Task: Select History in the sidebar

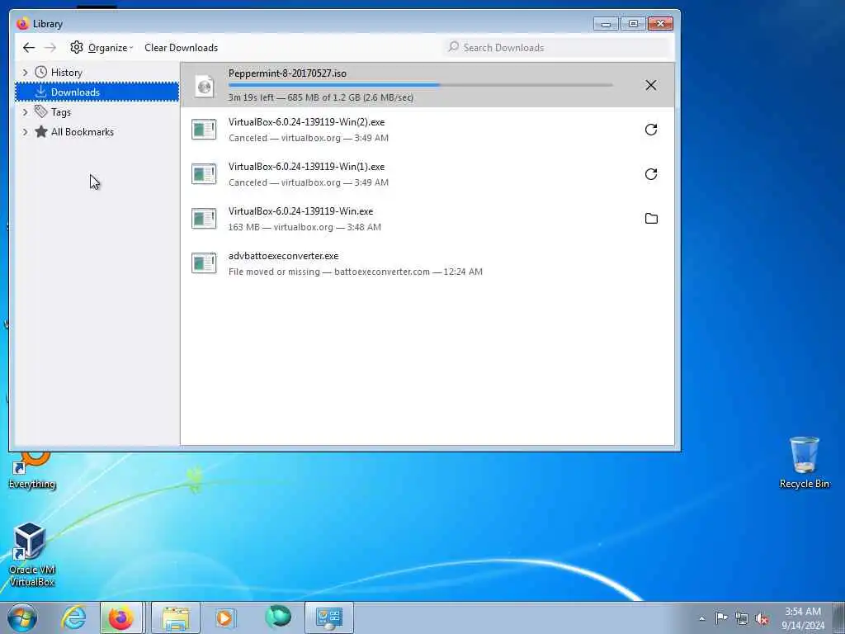Action: [66, 73]
